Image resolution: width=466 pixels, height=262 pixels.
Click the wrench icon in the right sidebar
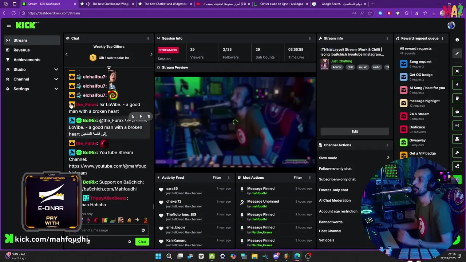[457, 152]
